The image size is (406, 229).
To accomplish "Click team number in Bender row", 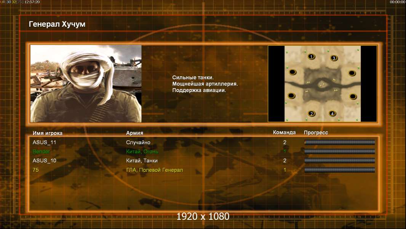I will [285, 151].
